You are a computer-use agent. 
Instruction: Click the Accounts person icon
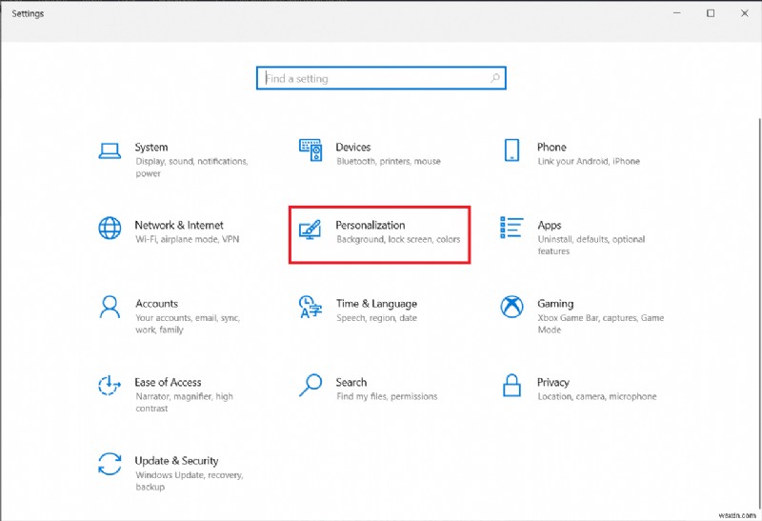point(110,307)
